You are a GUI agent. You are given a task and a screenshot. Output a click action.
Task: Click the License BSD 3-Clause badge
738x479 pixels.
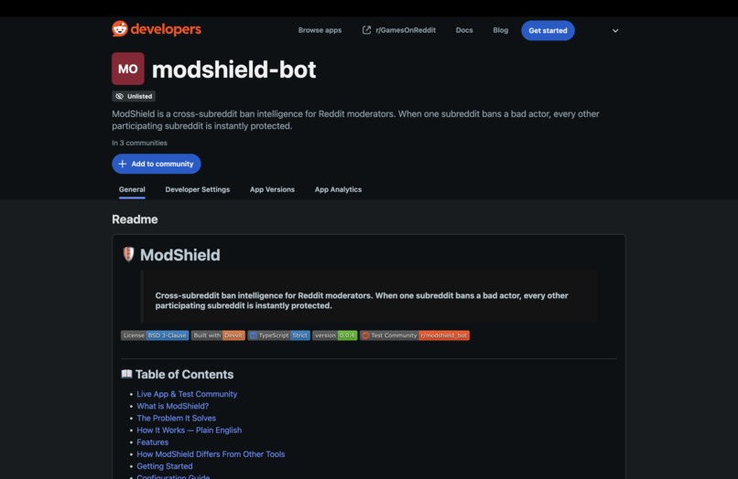tap(155, 335)
